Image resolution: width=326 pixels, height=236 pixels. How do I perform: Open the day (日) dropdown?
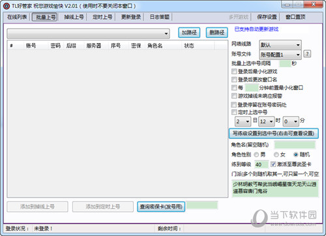243,121
